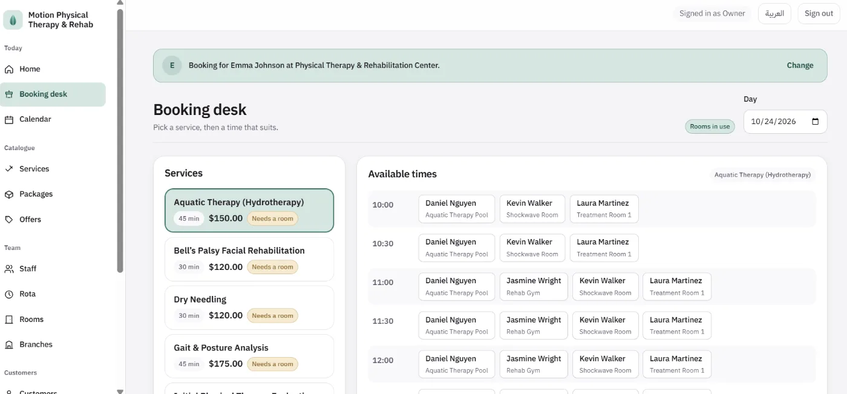Click the $150.00 price text

click(x=226, y=218)
